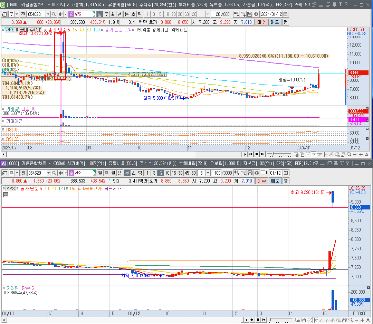
Task: Open stock search magnifier in top chart window
Action: point(54,14)
